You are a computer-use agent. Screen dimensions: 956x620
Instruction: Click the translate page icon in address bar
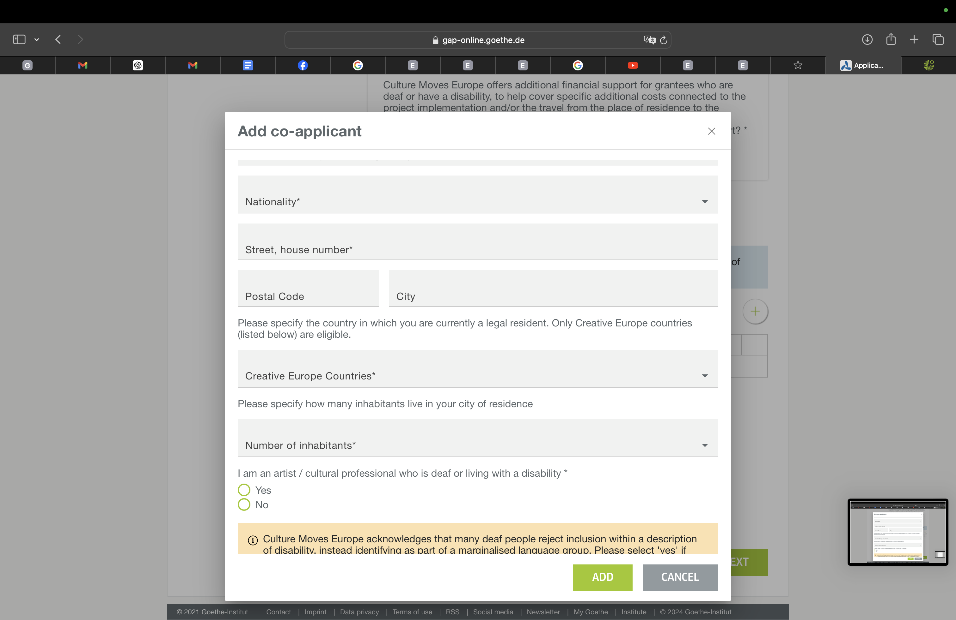[x=649, y=40]
